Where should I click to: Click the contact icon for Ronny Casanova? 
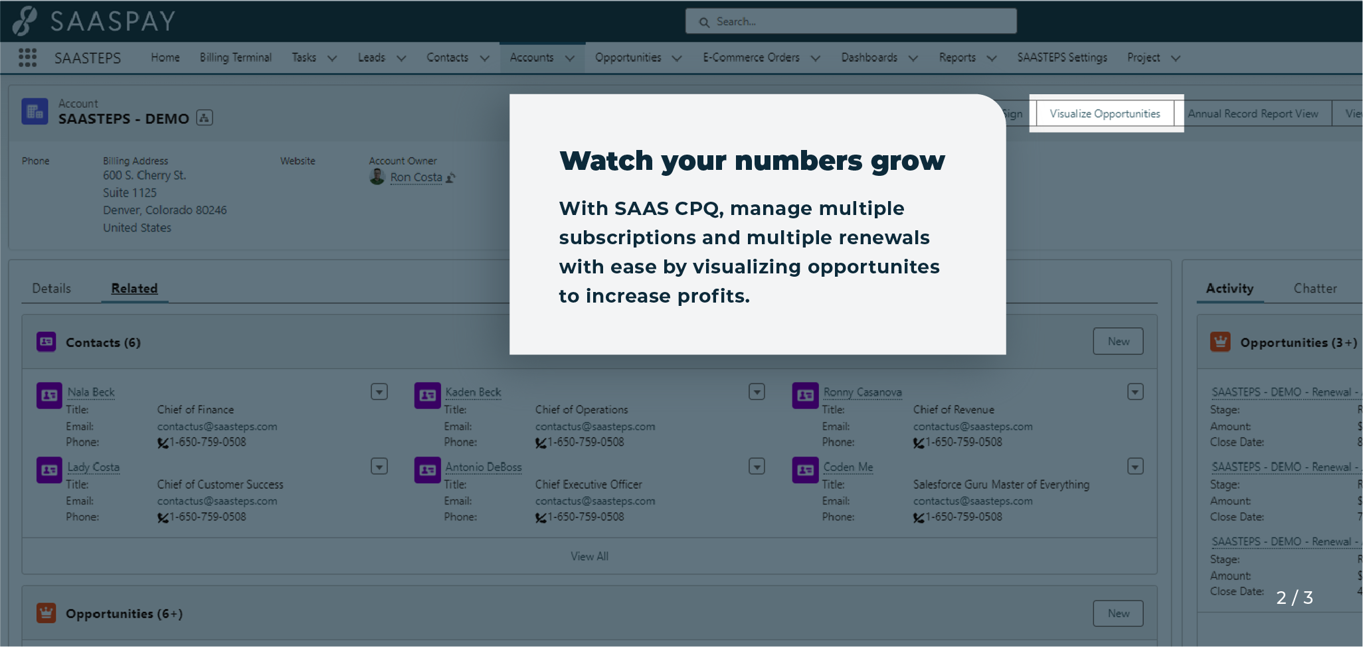coord(805,395)
